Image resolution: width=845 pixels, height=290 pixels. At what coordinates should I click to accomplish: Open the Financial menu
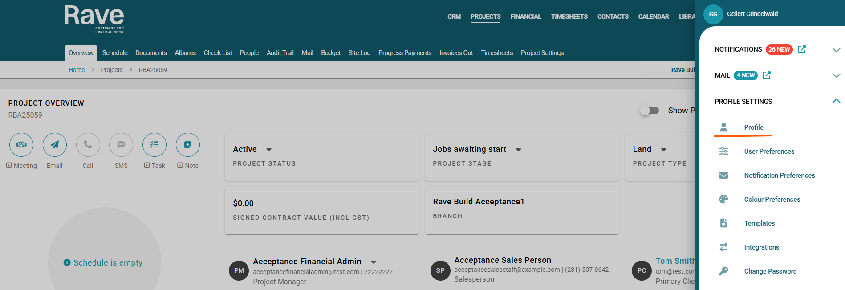click(x=526, y=16)
